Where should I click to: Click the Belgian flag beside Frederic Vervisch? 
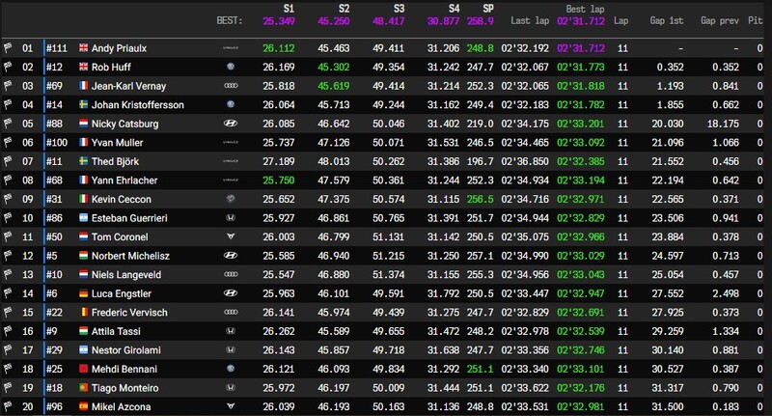(x=84, y=312)
